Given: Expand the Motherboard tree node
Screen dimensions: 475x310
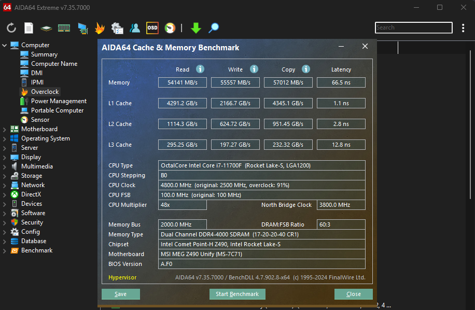Looking at the screenshot, I should [5, 129].
